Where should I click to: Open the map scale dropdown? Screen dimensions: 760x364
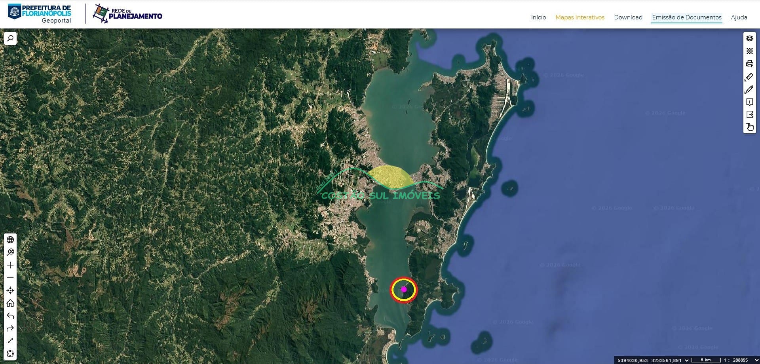pyautogui.click(x=756, y=360)
